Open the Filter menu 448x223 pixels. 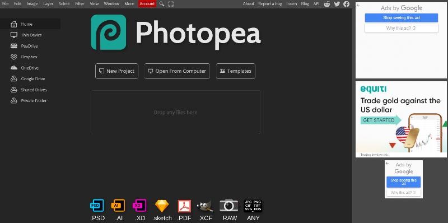pyautogui.click(x=80, y=4)
